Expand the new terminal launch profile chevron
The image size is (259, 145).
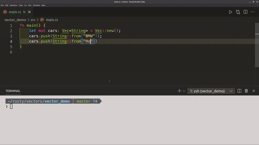tap(184, 91)
